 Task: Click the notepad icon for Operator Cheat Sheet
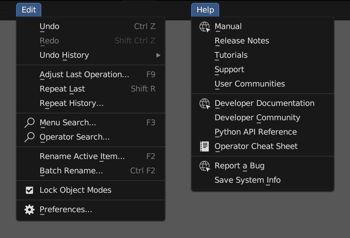tap(204, 146)
